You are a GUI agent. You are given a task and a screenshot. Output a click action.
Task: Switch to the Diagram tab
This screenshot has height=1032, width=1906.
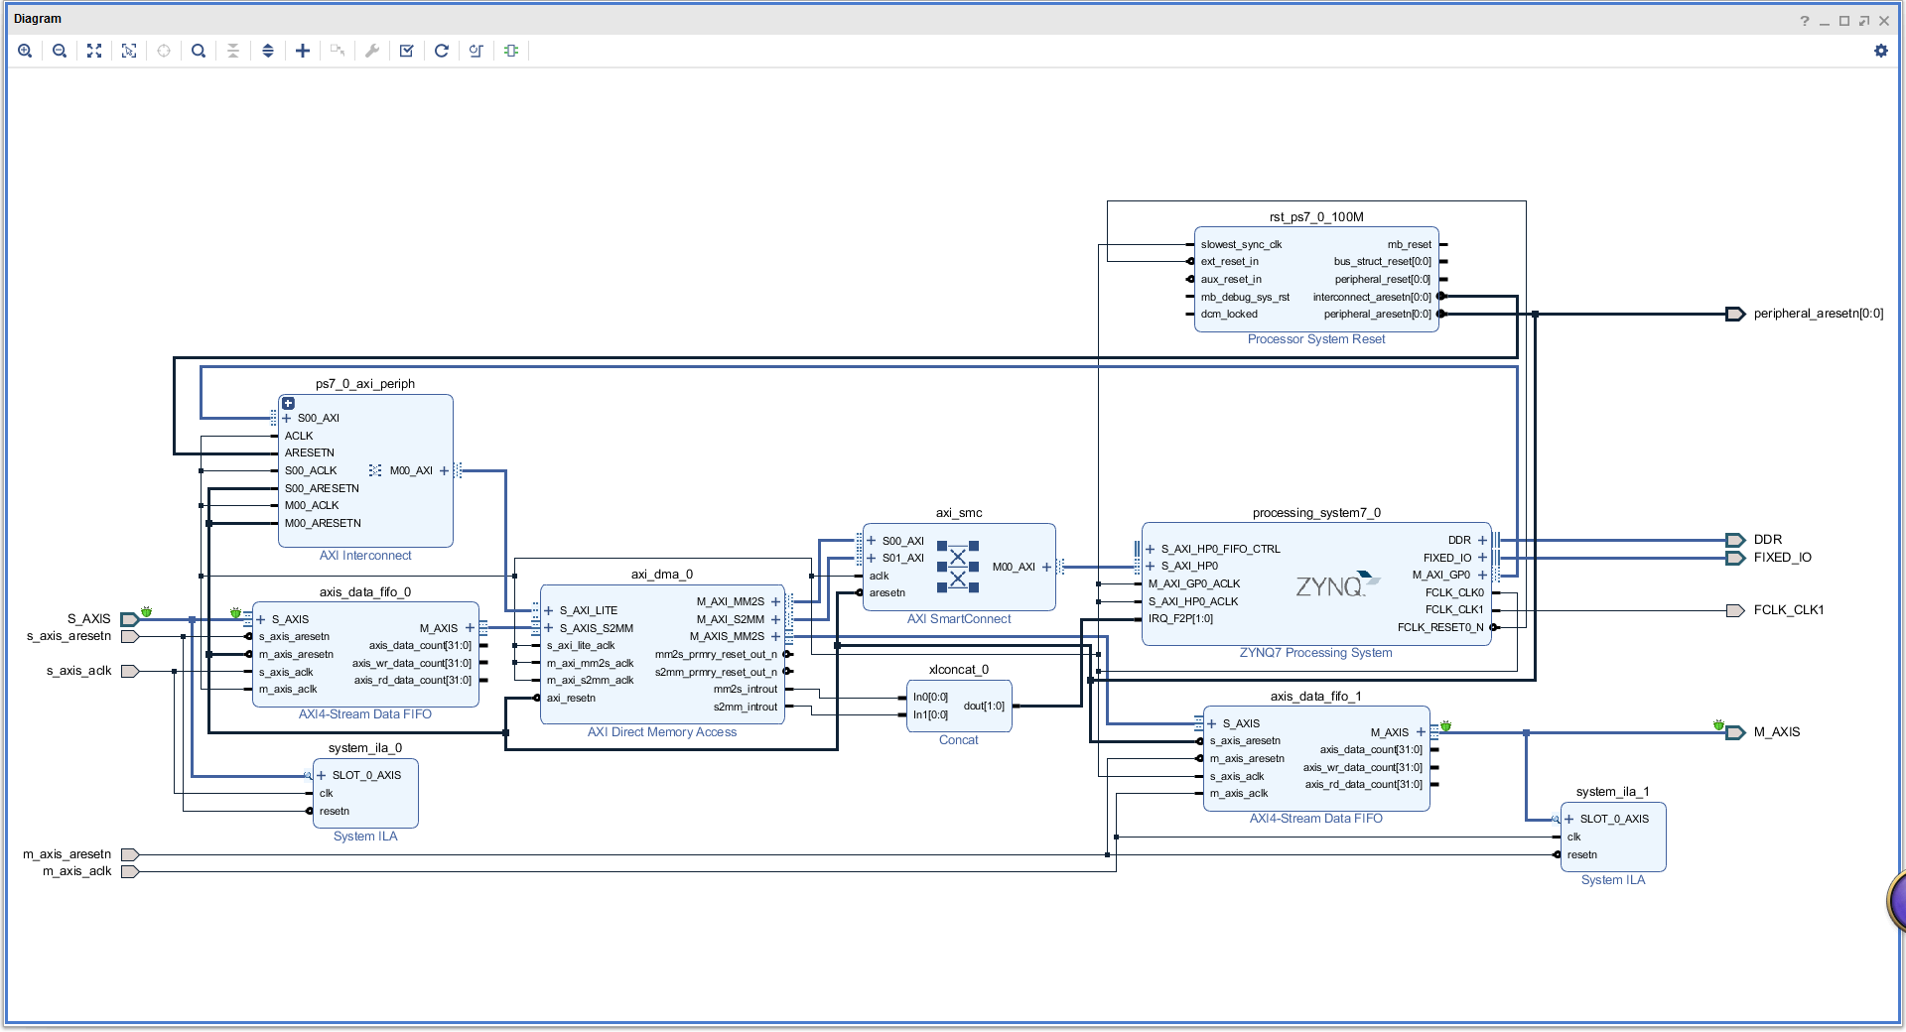coord(40,18)
